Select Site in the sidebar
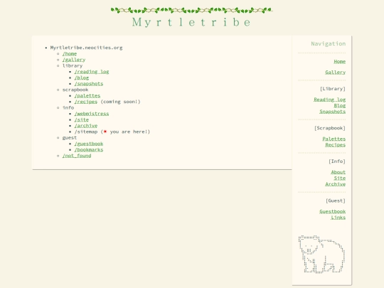This screenshot has width=384, height=288. pos(340,178)
